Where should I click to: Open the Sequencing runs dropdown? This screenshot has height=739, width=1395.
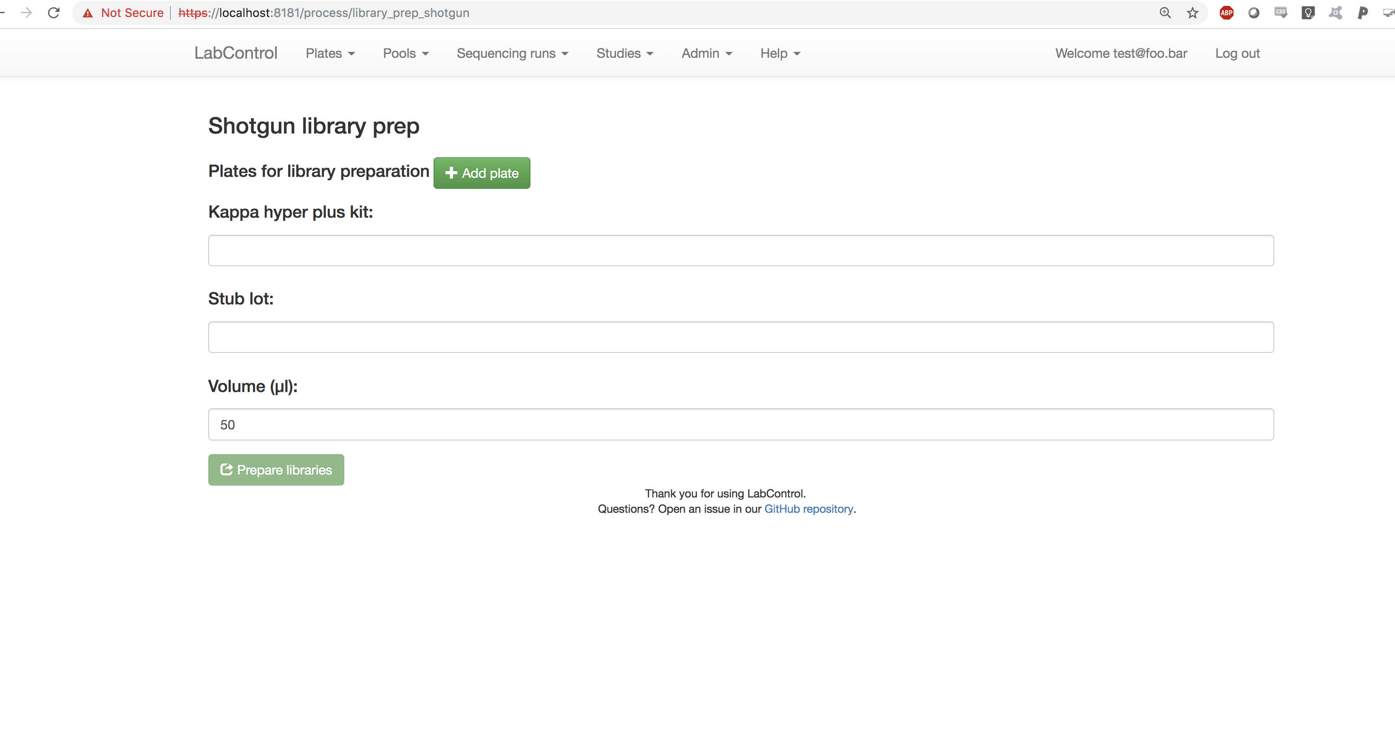[512, 53]
